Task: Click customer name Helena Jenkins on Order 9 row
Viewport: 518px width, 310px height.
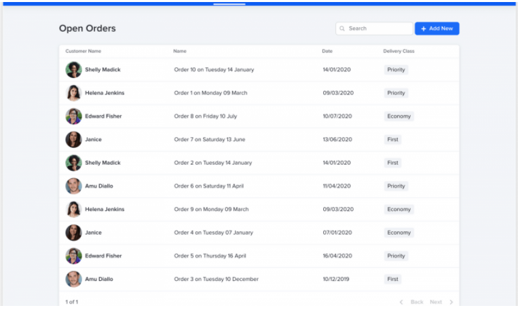Action: coord(105,210)
